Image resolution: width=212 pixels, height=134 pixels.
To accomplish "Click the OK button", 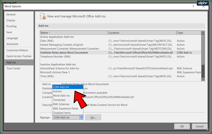I will pos(182,126).
